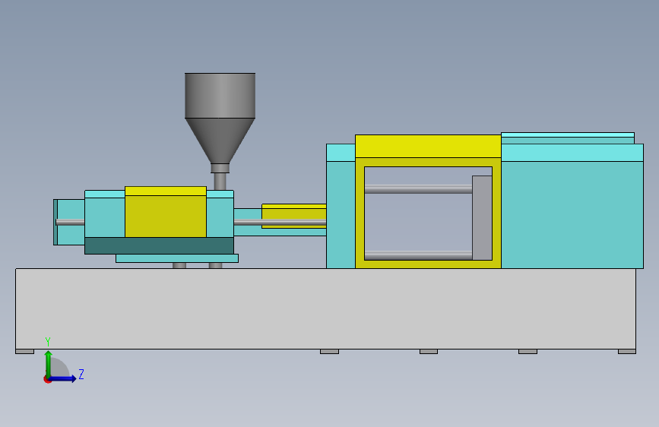Select the dark teal injection carriage plate
Image resolution: width=659 pixels, height=427 pixels.
pyautogui.click(x=159, y=245)
